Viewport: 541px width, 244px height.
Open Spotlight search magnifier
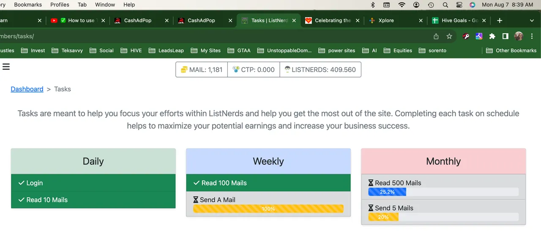pyautogui.click(x=445, y=5)
